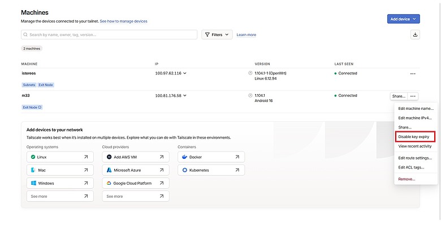The height and width of the screenshot is (240, 441).
Task: Click the search magnifier icon
Action: [x=25, y=35]
